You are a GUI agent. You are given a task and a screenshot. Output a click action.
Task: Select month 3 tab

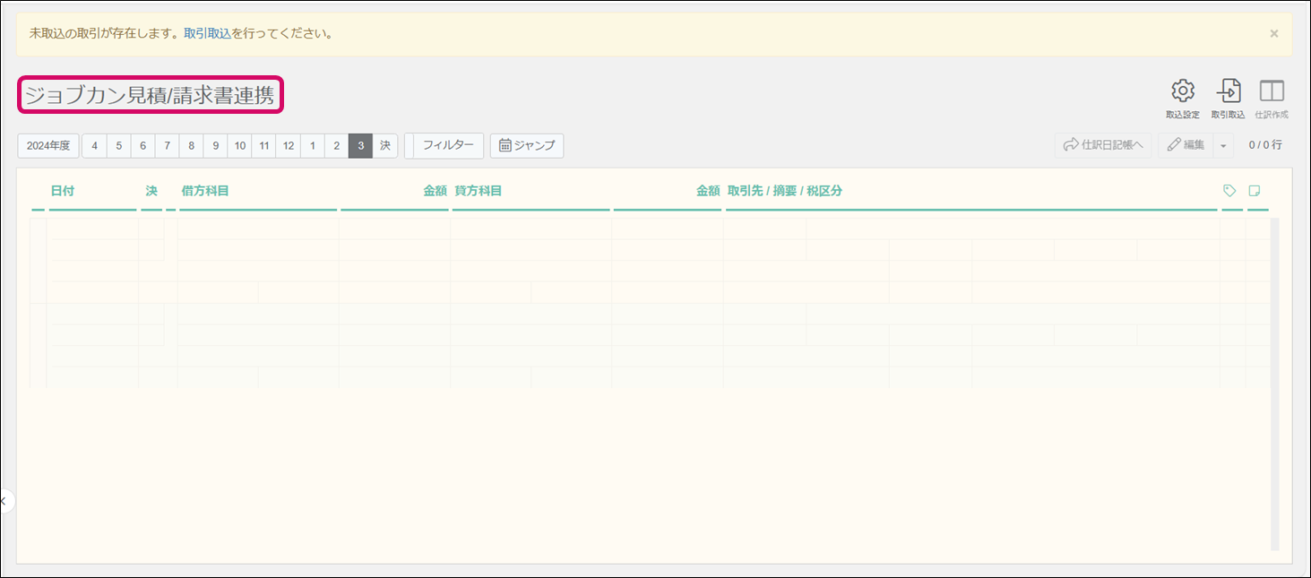coord(360,145)
